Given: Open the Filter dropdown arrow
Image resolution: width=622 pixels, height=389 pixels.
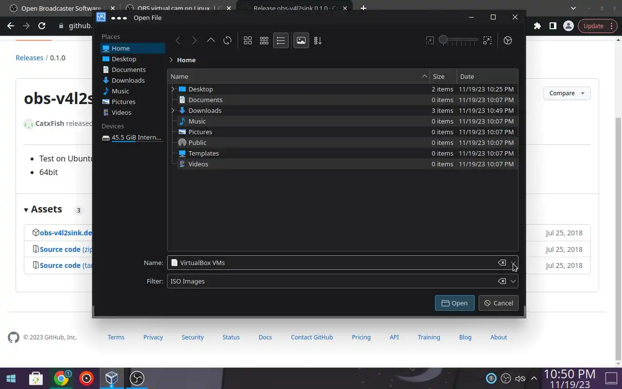Looking at the screenshot, I should point(513,281).
